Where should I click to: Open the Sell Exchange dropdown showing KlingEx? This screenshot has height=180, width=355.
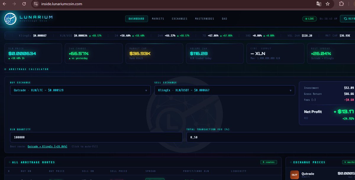[225, 90]
